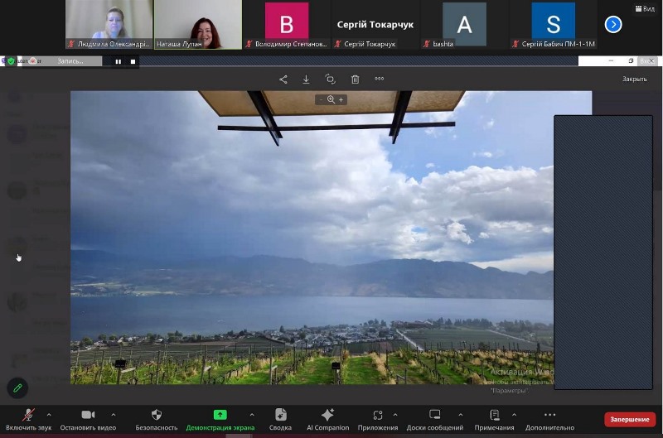Open Доски сообщений whiteboards

tap(434, 420)
